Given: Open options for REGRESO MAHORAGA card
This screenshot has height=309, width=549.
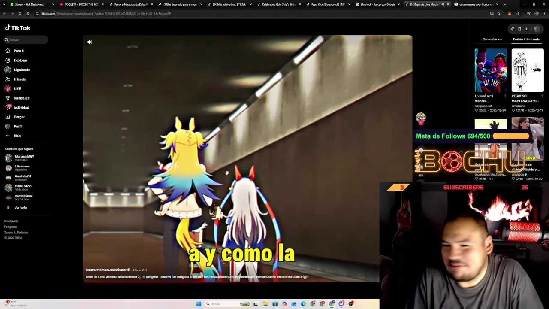Looking at the screenshot, I should pyautogui.click(x=542, y=96).
